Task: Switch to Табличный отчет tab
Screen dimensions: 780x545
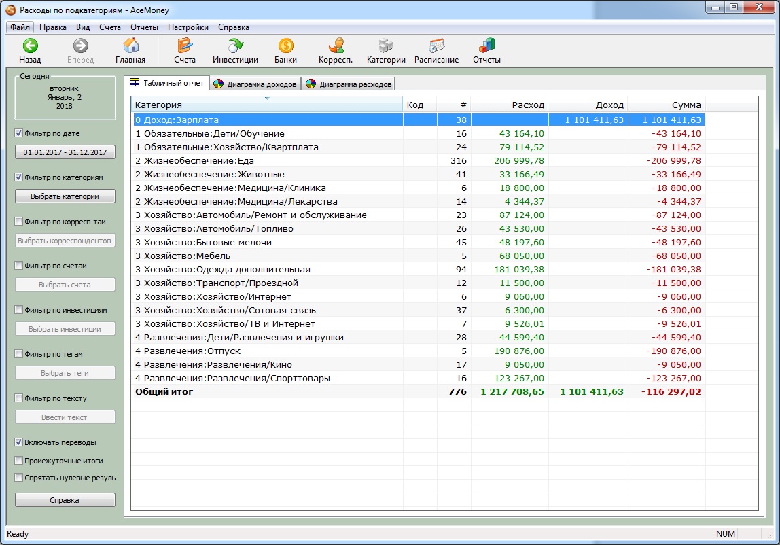Action: pyautogui.click(x=167, y=83)
